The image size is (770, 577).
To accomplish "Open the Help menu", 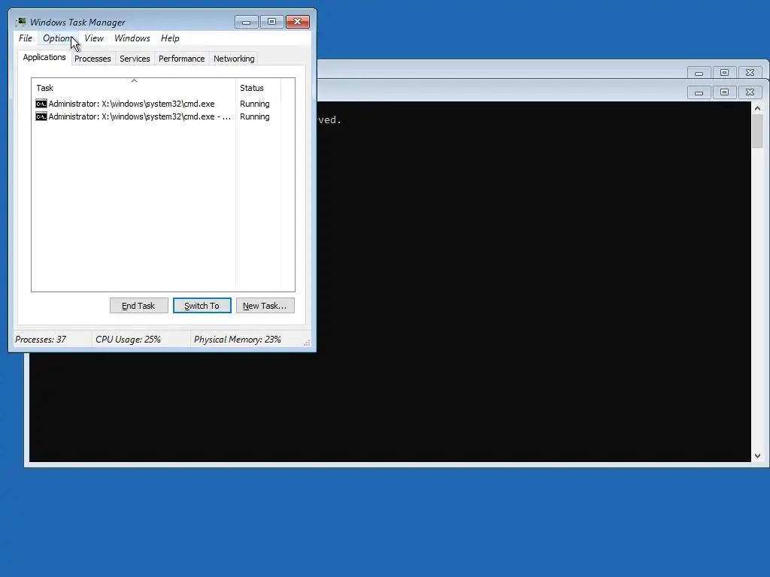I will coord(170,38).
